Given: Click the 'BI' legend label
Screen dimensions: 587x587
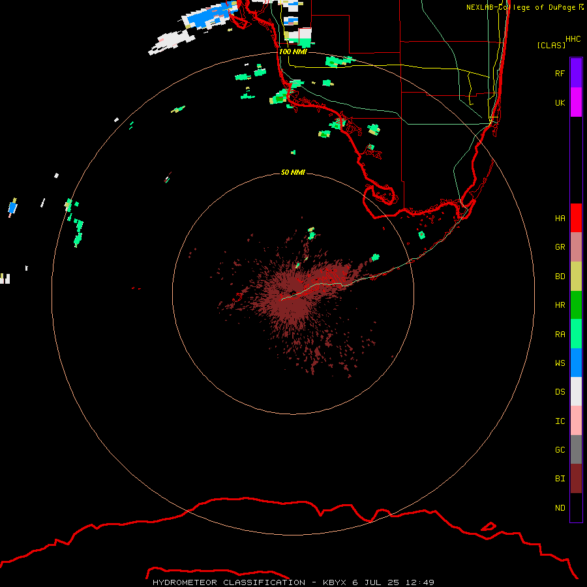Looking at the screenshot, I should pyautogui.click(x=560, y=479).
